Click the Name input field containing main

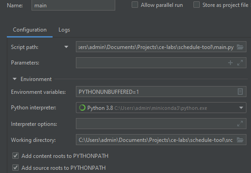coord(73,5)
